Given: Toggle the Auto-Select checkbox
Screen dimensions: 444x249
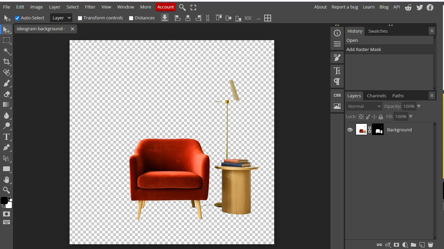Looking at the screenshot, I should 17,18.
